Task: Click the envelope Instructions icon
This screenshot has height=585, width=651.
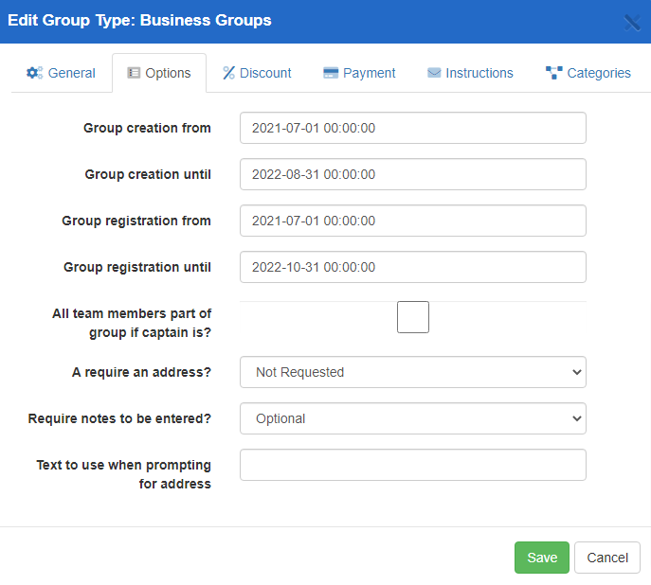Action: (x=434, y=73)
